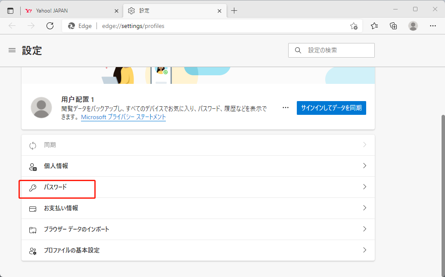Open the Edge three-dot menu
Screen dimensions: 445x277
click(433, 26)
